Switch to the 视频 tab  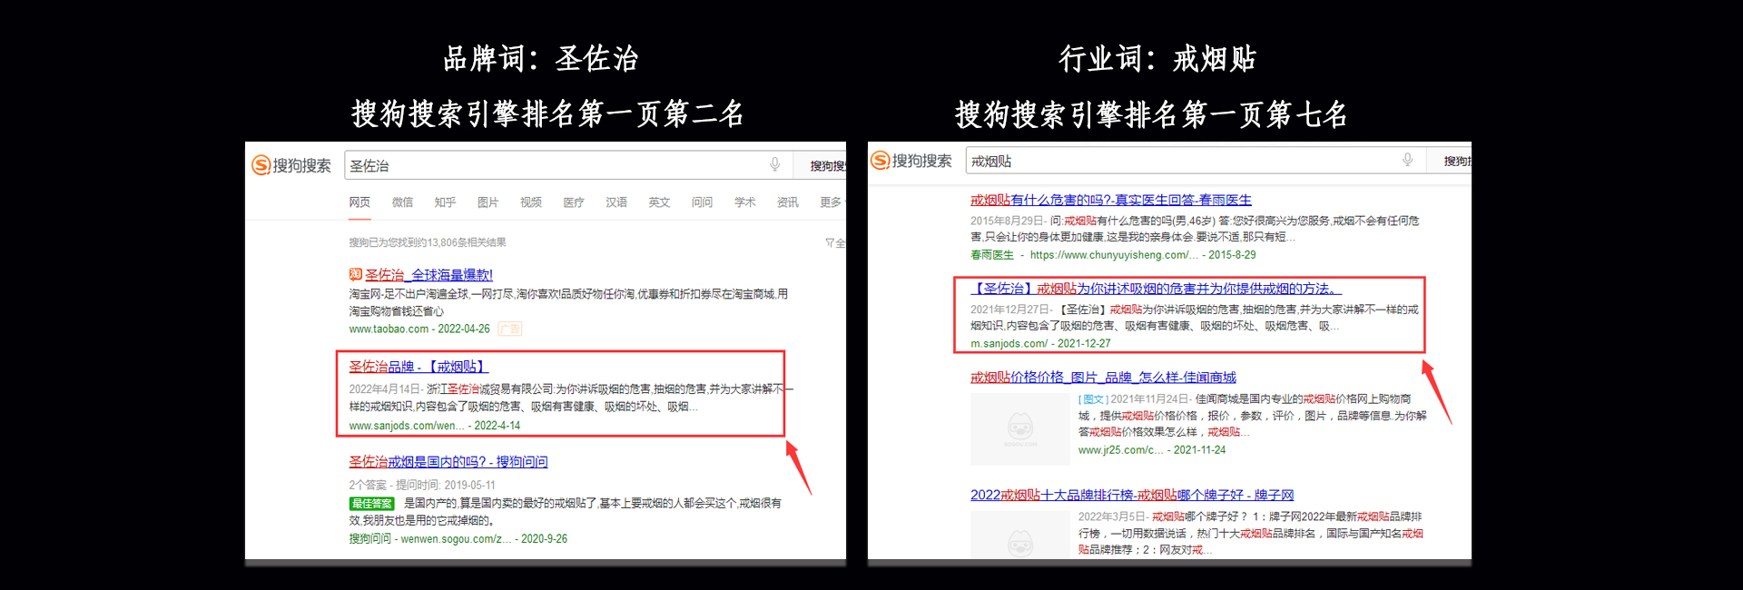coord(531,202)
